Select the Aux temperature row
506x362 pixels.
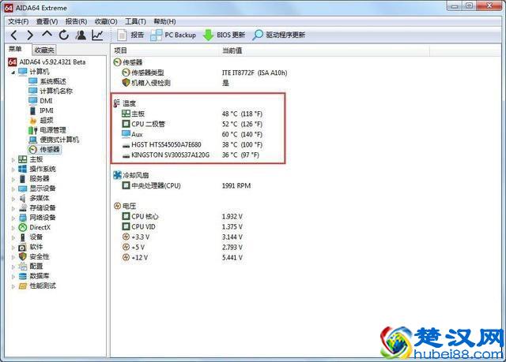tap(192, 134)
